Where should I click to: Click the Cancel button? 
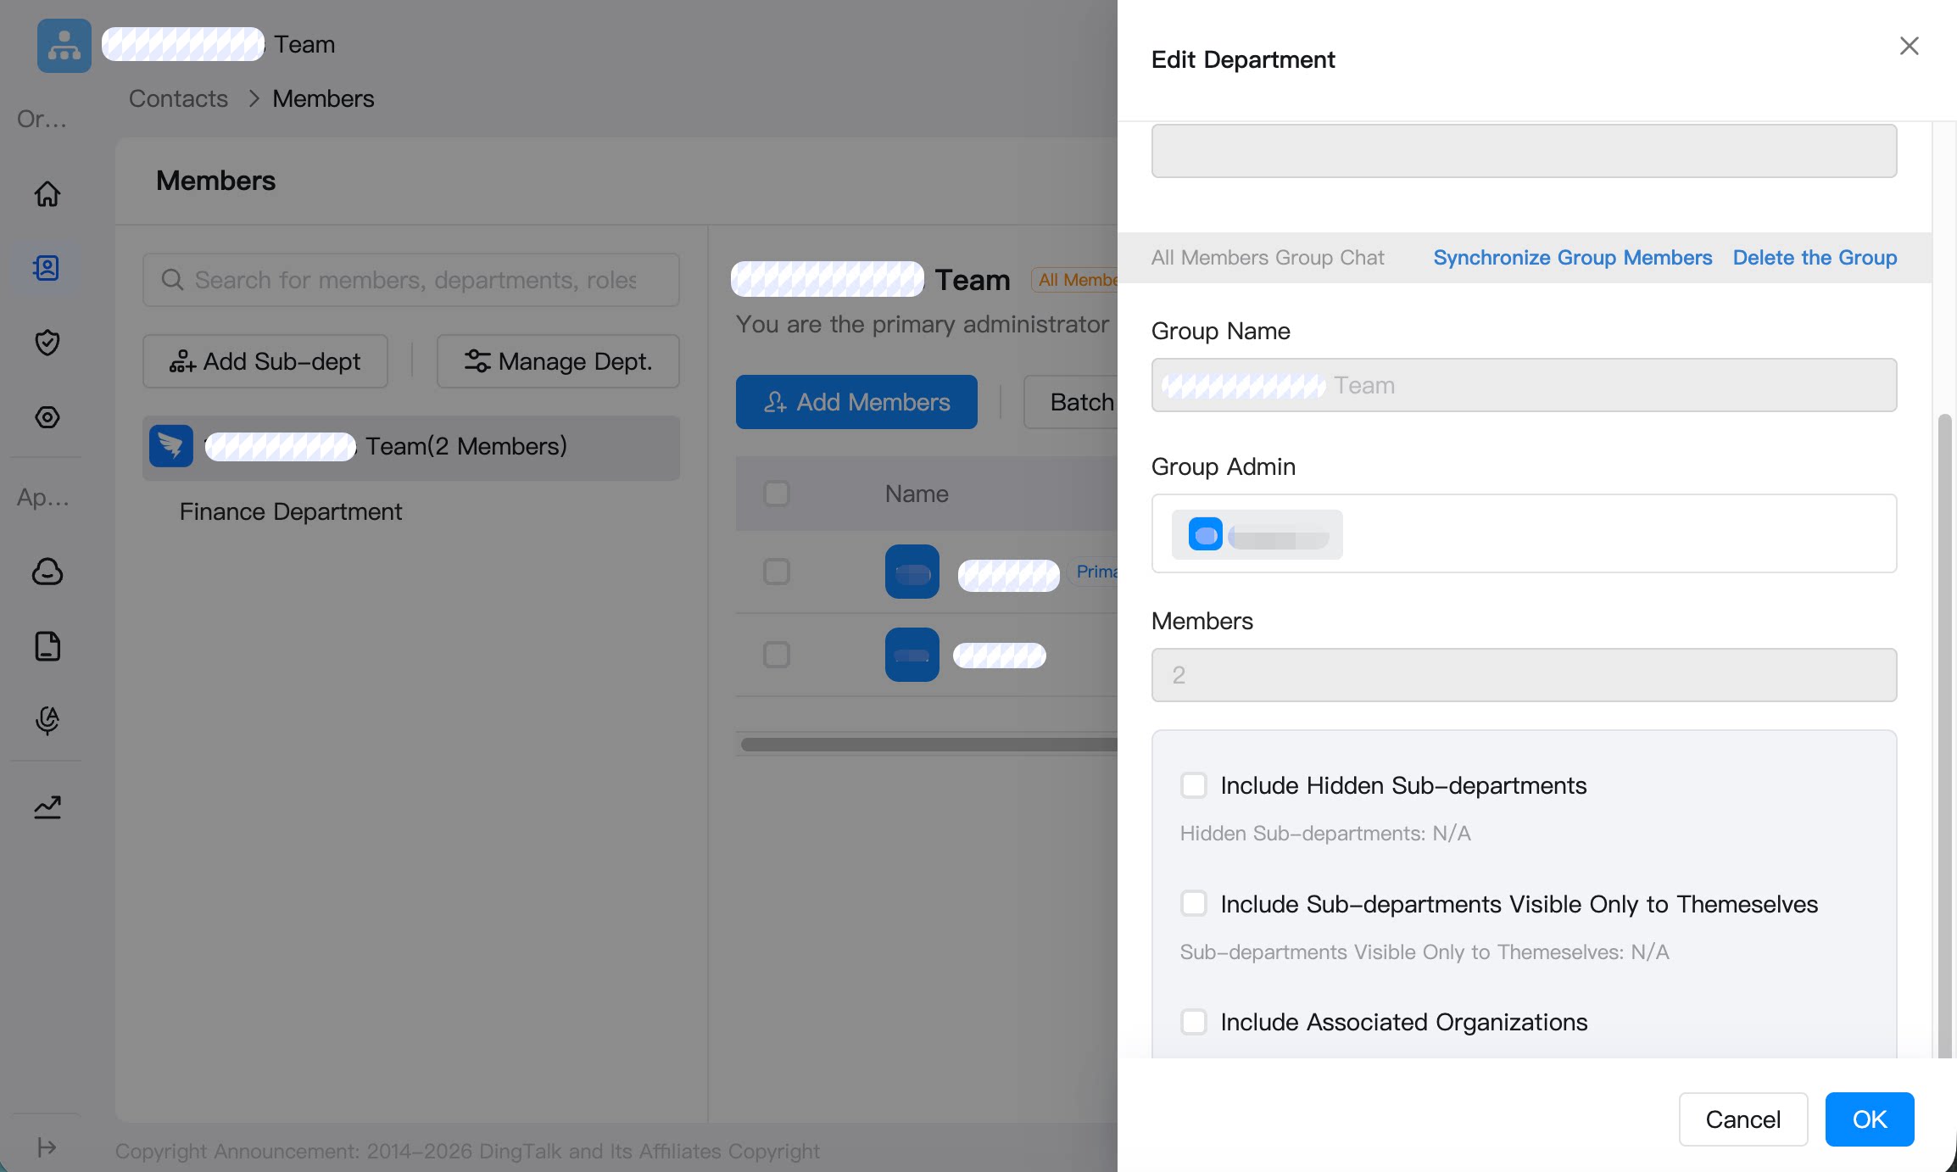pyautogui.click(x=1743, y=1119)
